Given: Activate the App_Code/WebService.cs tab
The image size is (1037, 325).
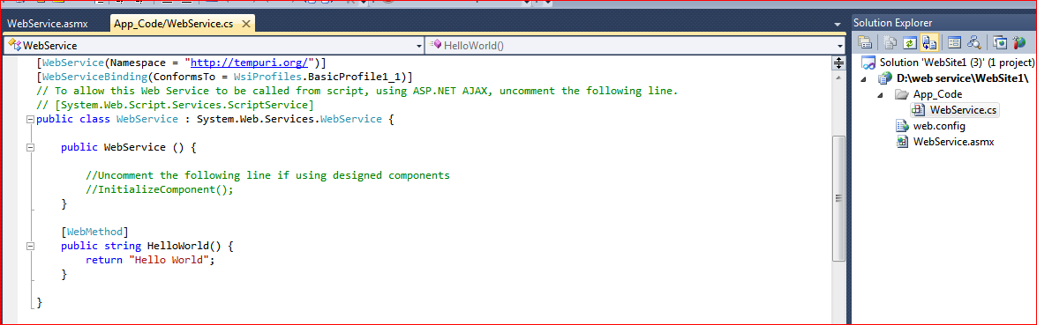Looking at the screenshot, I should (173, 24).
